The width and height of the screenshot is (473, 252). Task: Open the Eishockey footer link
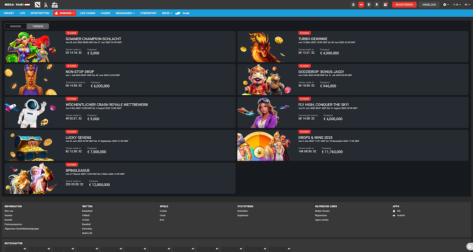(87, 229)
